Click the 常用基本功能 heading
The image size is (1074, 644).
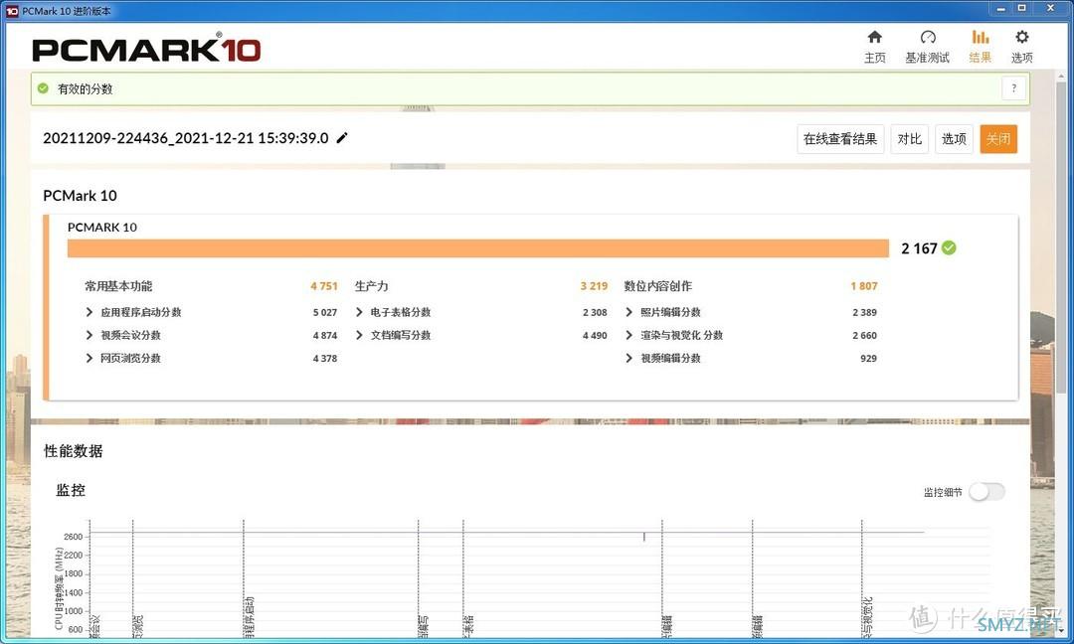pos(118,286)
